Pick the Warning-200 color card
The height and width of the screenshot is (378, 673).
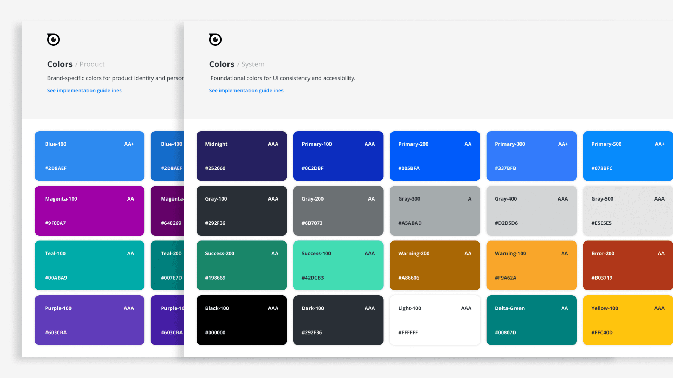[x=435, y=266]
